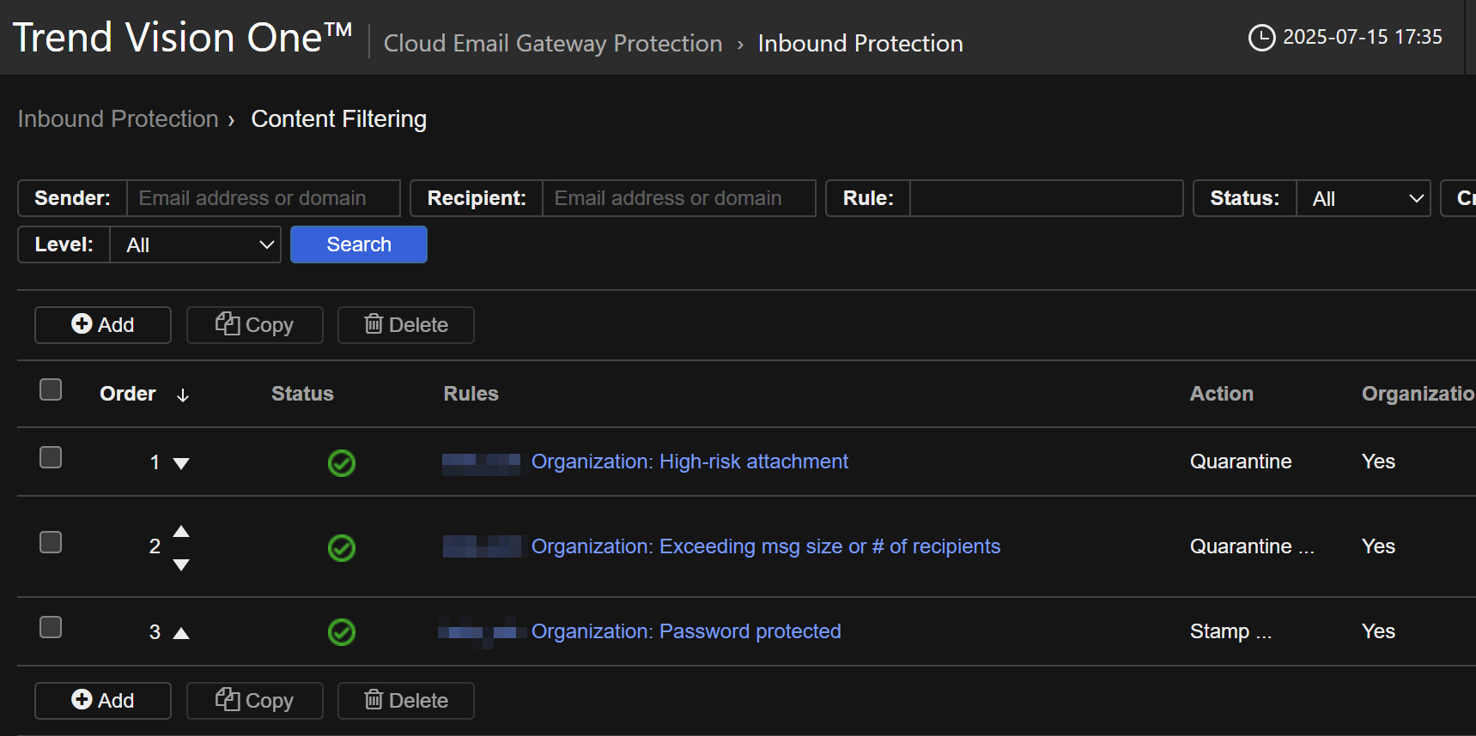The image size is (1476, 736).
Task: Open the Exceeding msg size rule link
Action: (x=765, y=546)
